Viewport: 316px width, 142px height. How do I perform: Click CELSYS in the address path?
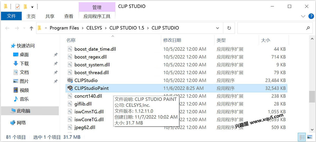click(x=94, y=28)
